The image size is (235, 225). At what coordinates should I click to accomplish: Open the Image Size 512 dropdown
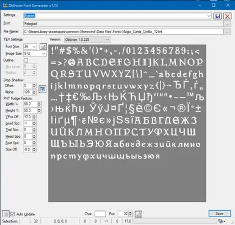click(43, 54)
